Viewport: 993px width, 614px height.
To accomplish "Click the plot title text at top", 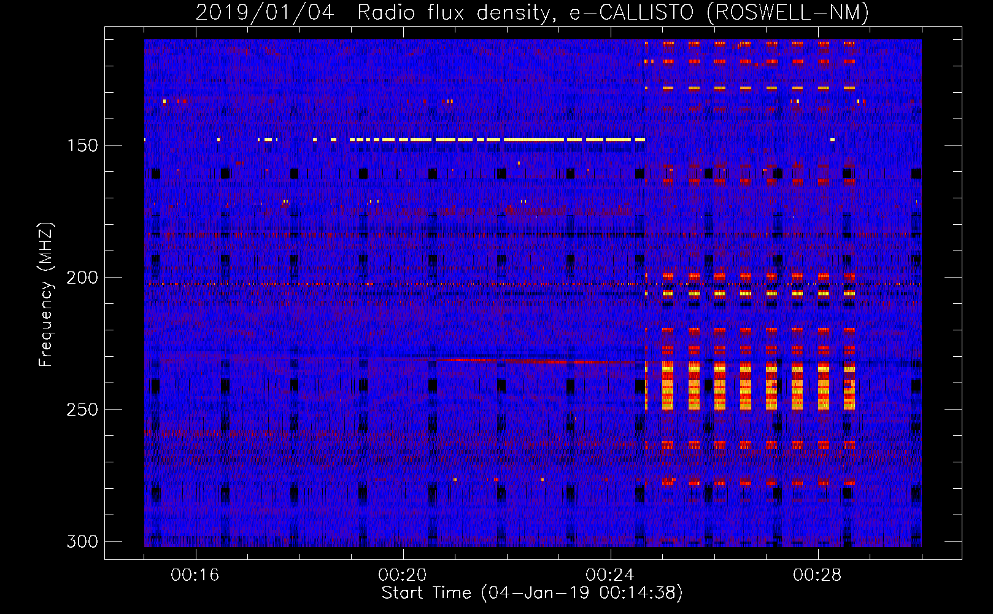I will coord(531,12).
